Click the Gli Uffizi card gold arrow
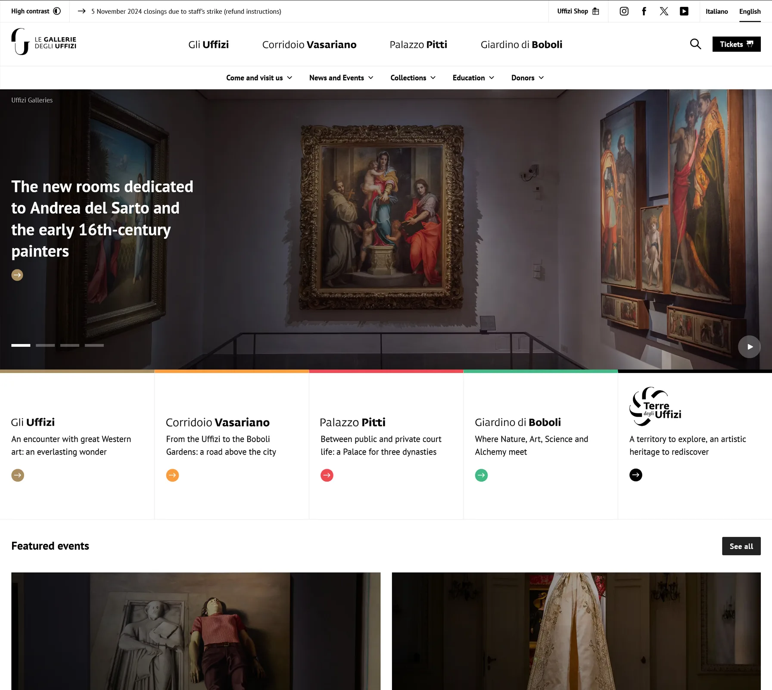This screenshot has width=772, height=690. (18, 475)
